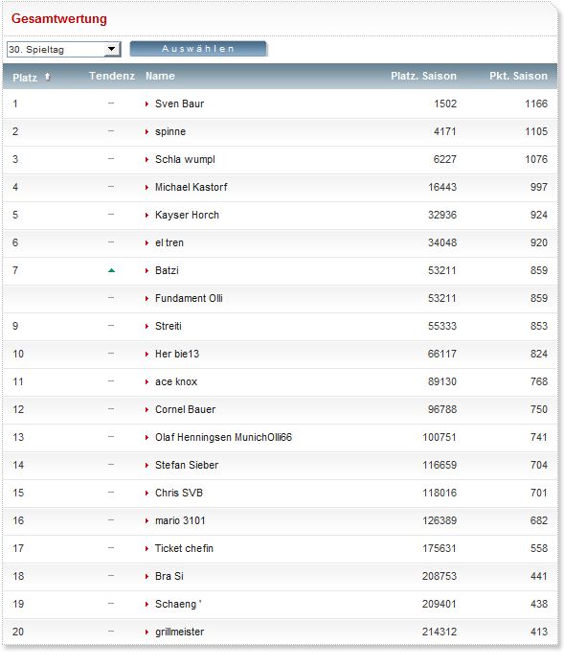Sort by the Platz column arrow icon
The width and height of the screenshot is (564, 667).
pos(47,77)
